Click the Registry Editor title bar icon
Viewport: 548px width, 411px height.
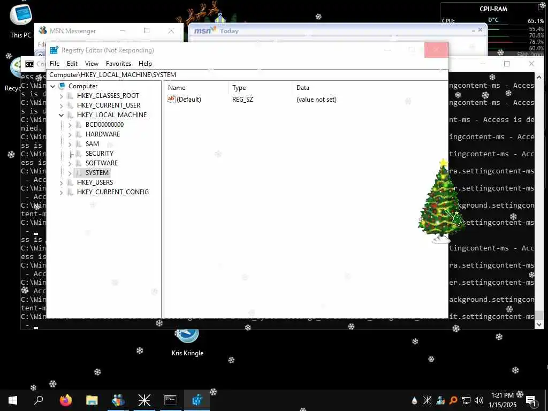click(54, 50)
